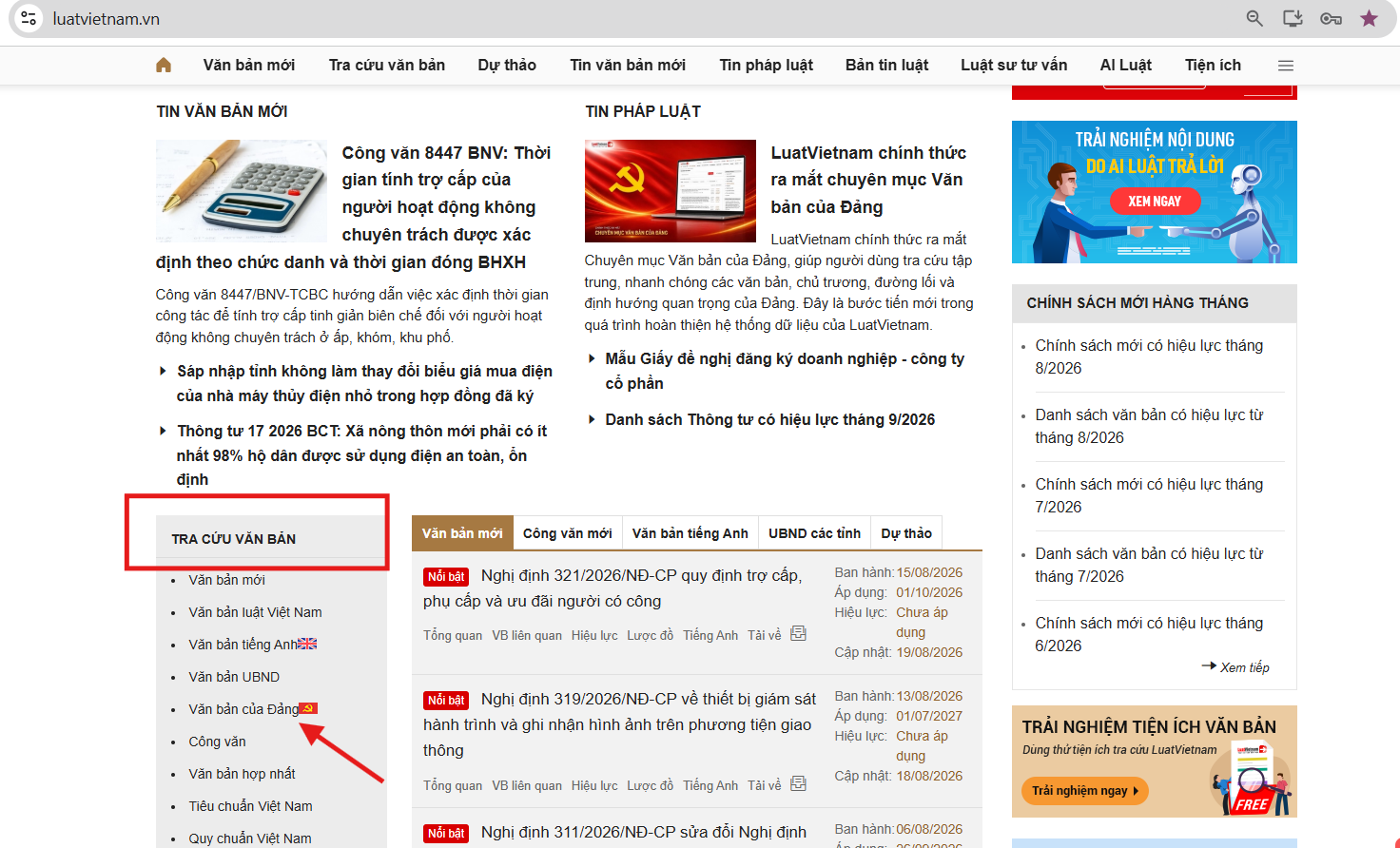
Task: Go to Tin pháp luật in the navigation
Action: coord(767,65)
